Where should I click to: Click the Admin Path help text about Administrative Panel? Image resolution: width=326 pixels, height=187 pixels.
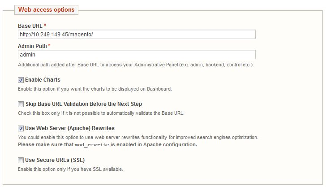click(136, 65)
